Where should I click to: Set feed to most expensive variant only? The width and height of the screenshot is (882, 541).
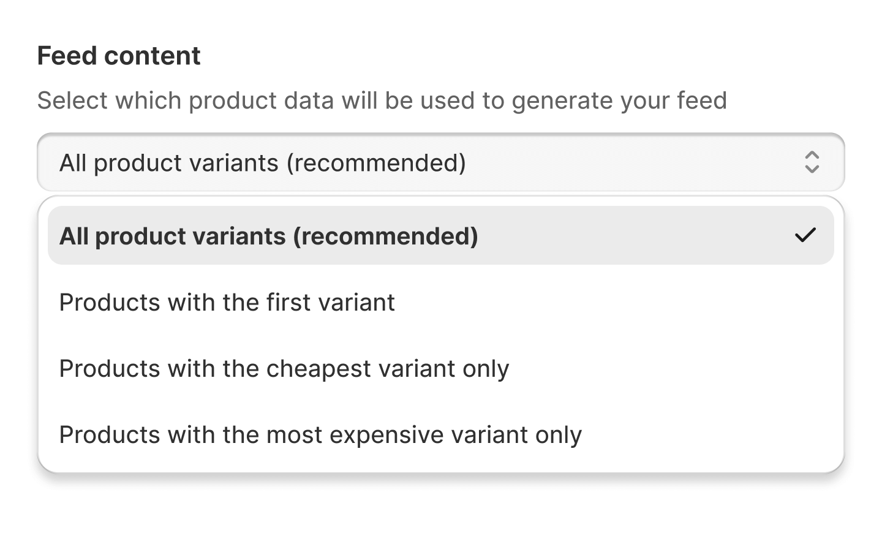320,435
